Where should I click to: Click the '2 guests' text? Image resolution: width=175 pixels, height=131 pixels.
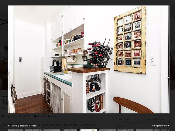(x=11, y=116)
